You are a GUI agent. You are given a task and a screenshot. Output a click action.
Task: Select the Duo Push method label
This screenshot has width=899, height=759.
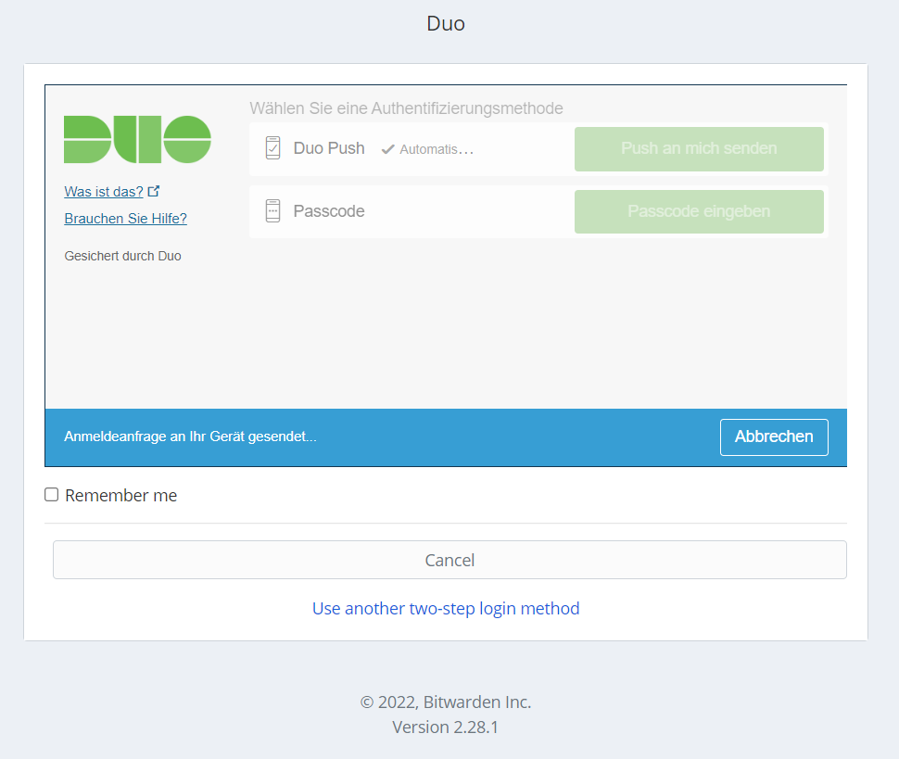pos(329,148)
